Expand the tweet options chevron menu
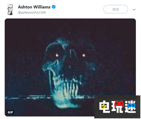The height and width of the screenshot is (119, 141). coord(134,10)
